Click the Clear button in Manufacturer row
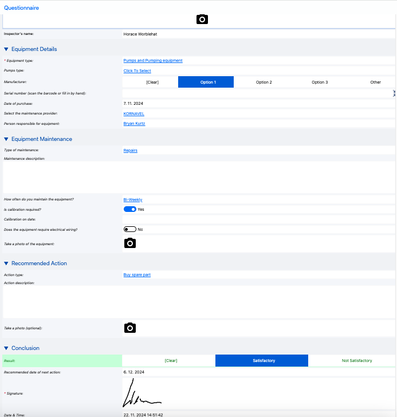Image resolution: width=397 pixels, height=417 pixels. click(x=152, y=82)
